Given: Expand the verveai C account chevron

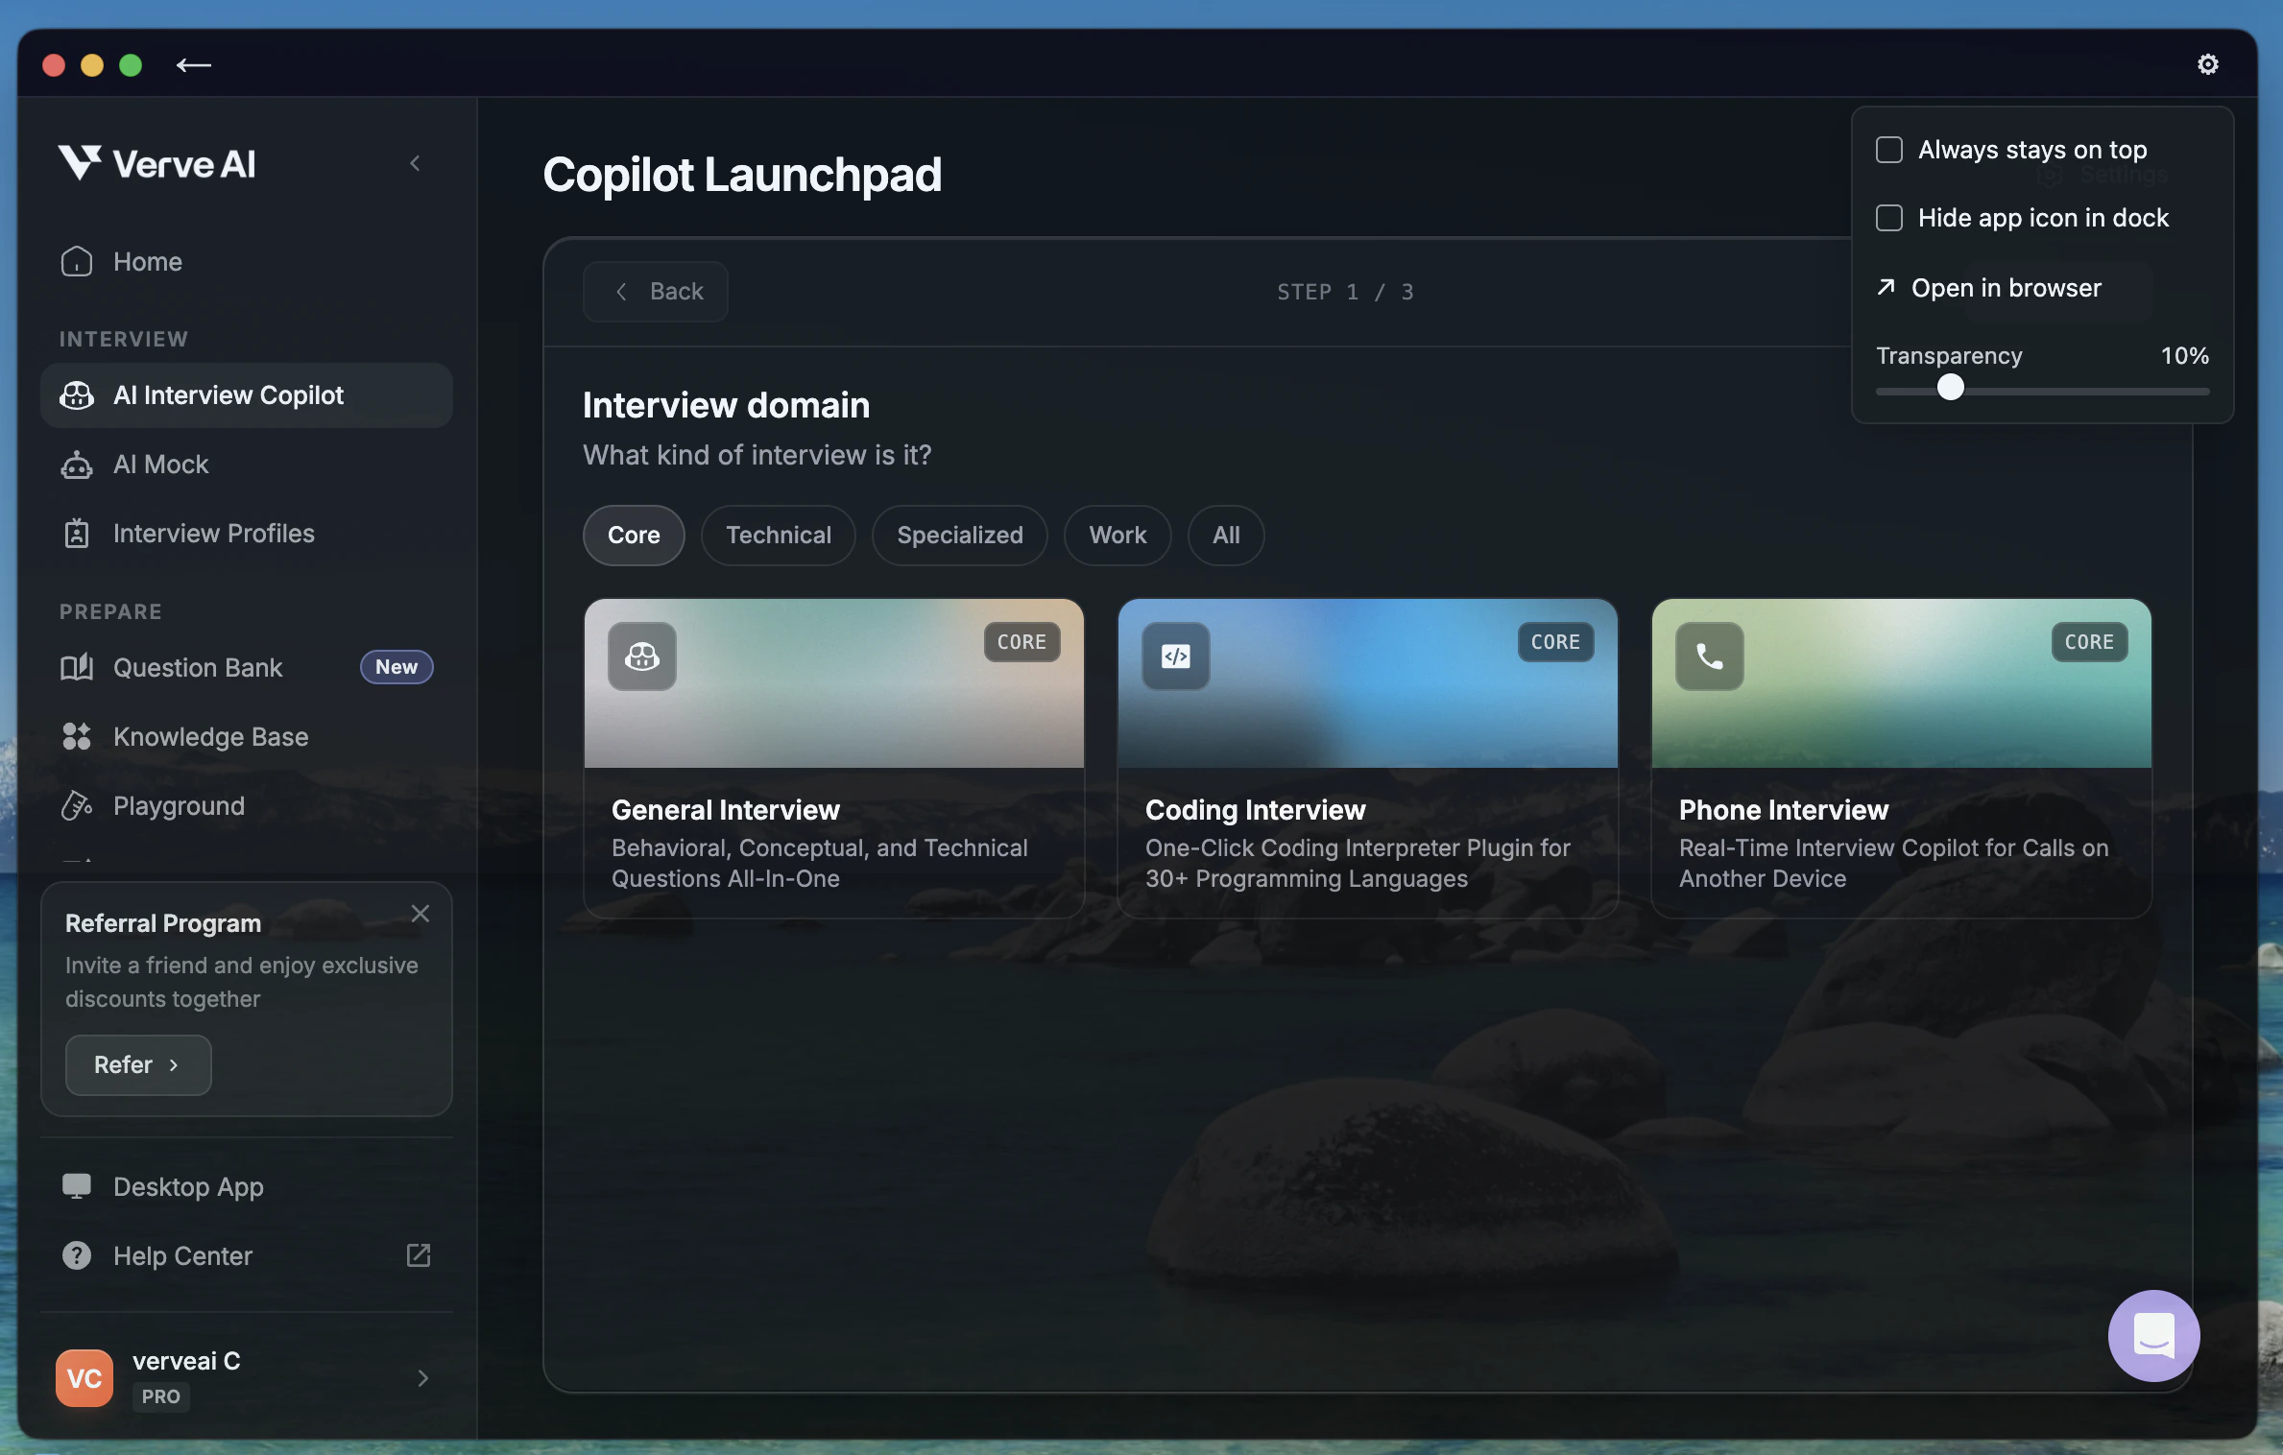Looking at the screenshot, I should click(422, 1378).
